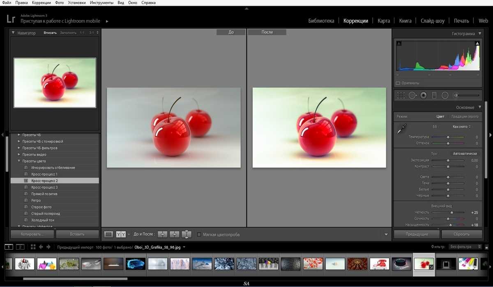Expand Пресеты ЧБ с тонировкой folder
The width and height of the screenshot is (493, 287).
19,141
